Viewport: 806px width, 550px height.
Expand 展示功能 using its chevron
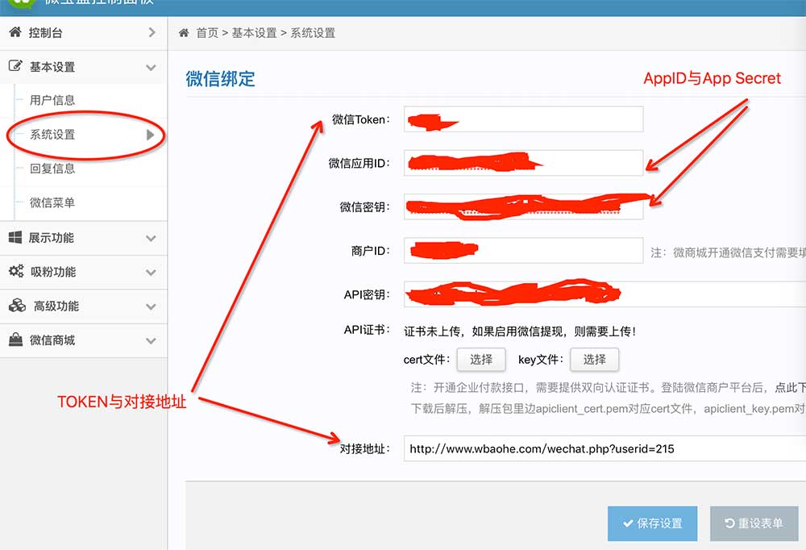point(151,238)
